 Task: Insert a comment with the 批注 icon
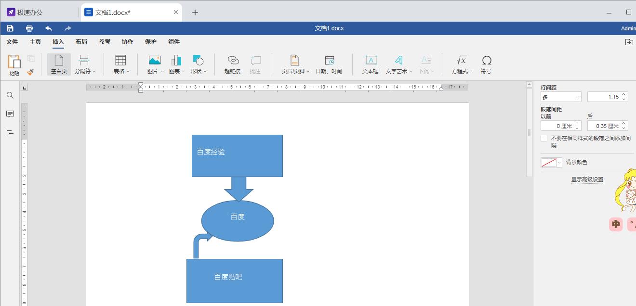point(255,63)
